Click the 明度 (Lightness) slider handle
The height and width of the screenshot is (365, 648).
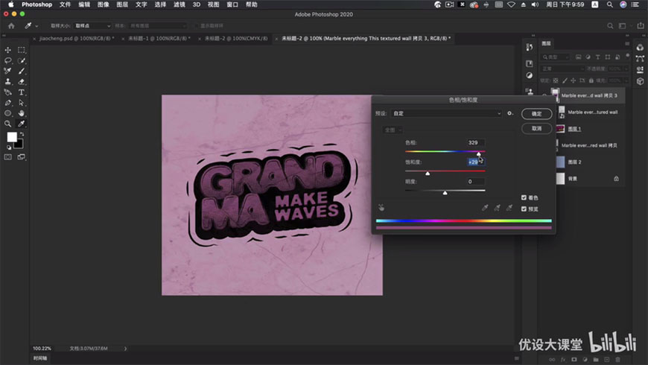(445, 192)
